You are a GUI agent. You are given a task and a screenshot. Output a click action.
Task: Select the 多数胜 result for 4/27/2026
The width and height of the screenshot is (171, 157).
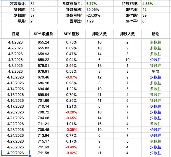click(155, 141)
